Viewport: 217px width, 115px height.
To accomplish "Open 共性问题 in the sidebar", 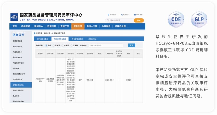I will (x=16, y=68).
